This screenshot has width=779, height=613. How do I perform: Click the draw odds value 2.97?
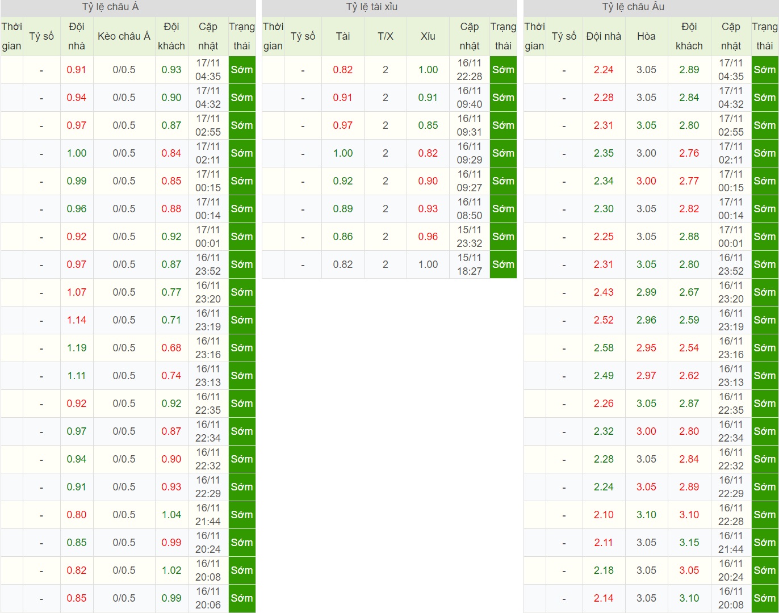point(646,376)
